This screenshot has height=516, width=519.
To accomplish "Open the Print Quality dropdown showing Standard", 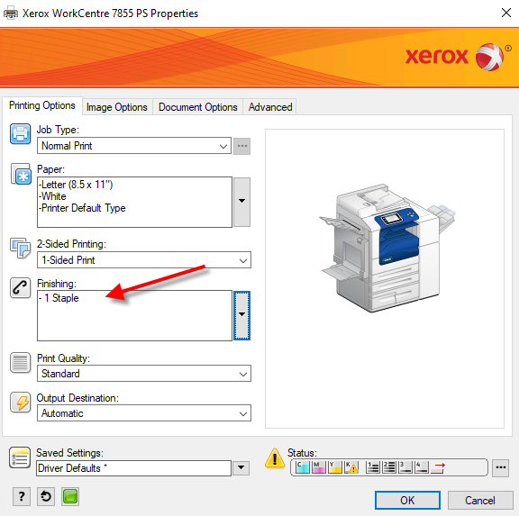I will [x=144, y=374].
